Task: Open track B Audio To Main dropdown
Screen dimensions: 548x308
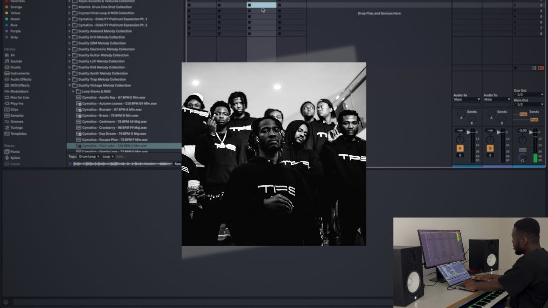Action: (x=497, y=99)
